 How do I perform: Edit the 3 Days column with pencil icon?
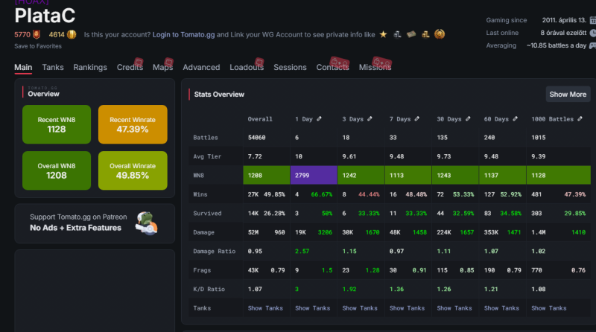pyautogui.click(x=370, y=119)
